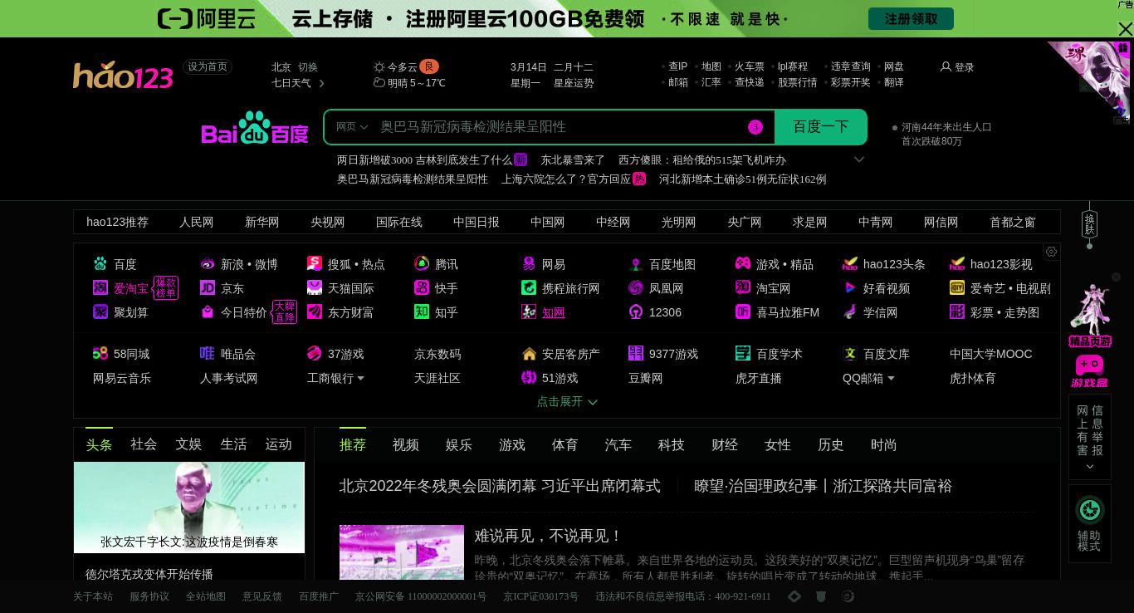Open 查IP tool link

click(x=678, y=66)
